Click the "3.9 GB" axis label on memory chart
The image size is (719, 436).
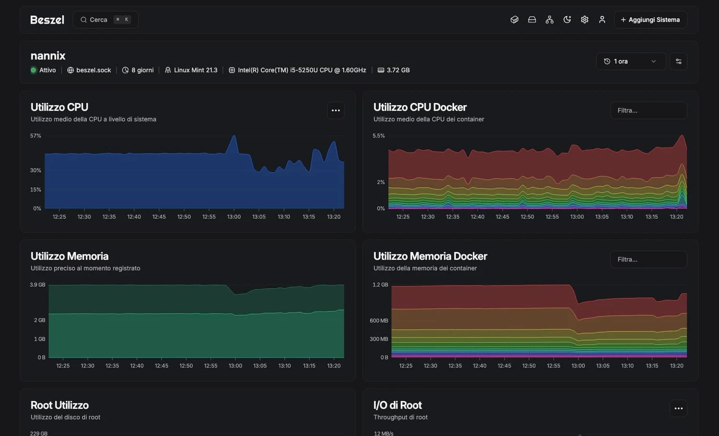click(37, 285)
